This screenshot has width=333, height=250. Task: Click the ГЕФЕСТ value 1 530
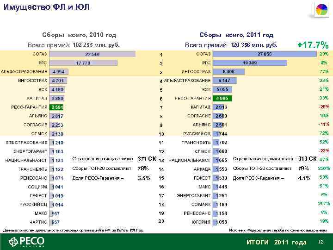click(x=221, y=178)
